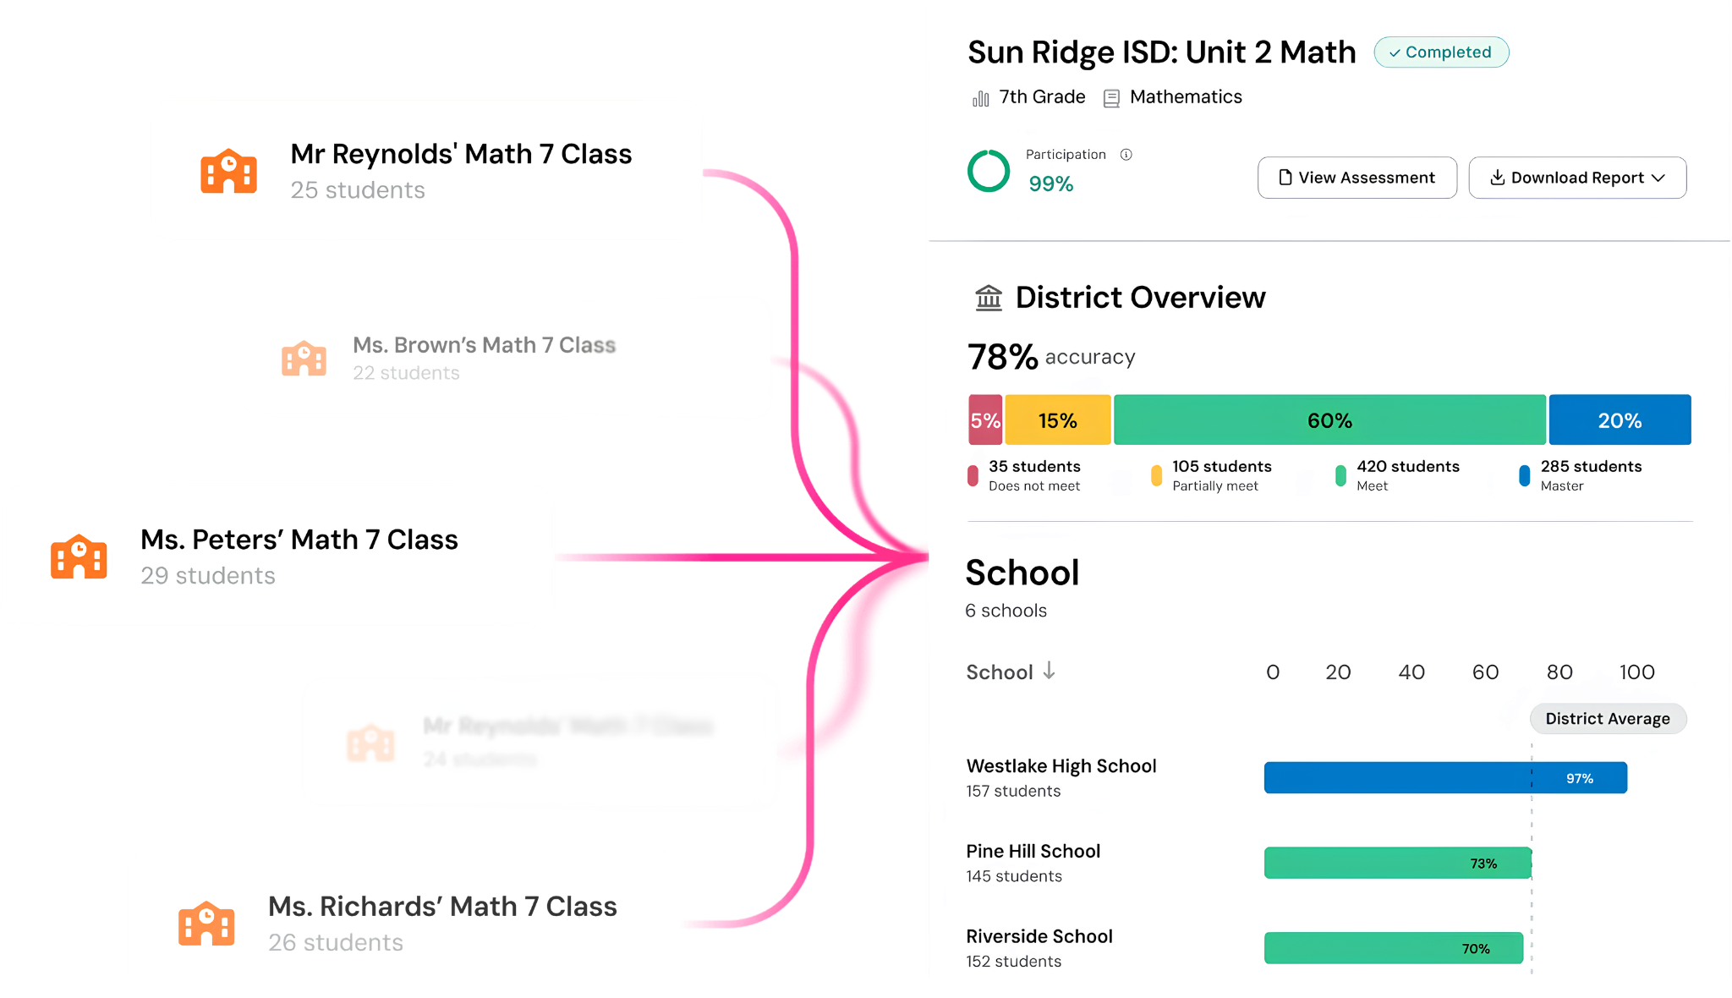Click the Ms. Richards' Math 7 Class school icon
Screen dimensions: 1732x998
(206, 923)
